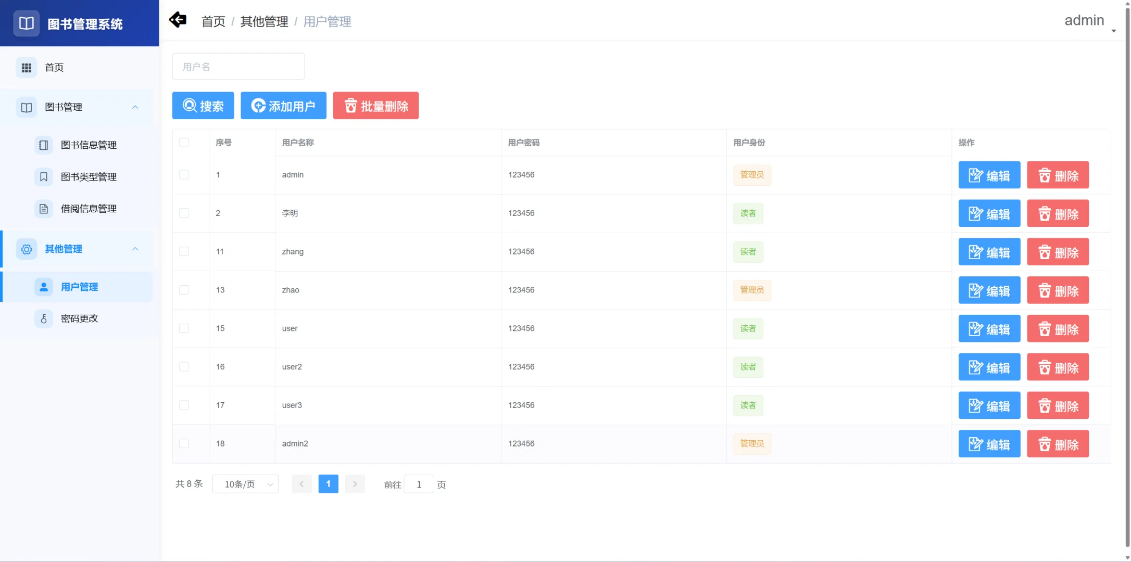Viewport: 1131px width, 562px height.
Task: Click the 图书管理系统 book logo icon
Action: [x=27, y=23]
